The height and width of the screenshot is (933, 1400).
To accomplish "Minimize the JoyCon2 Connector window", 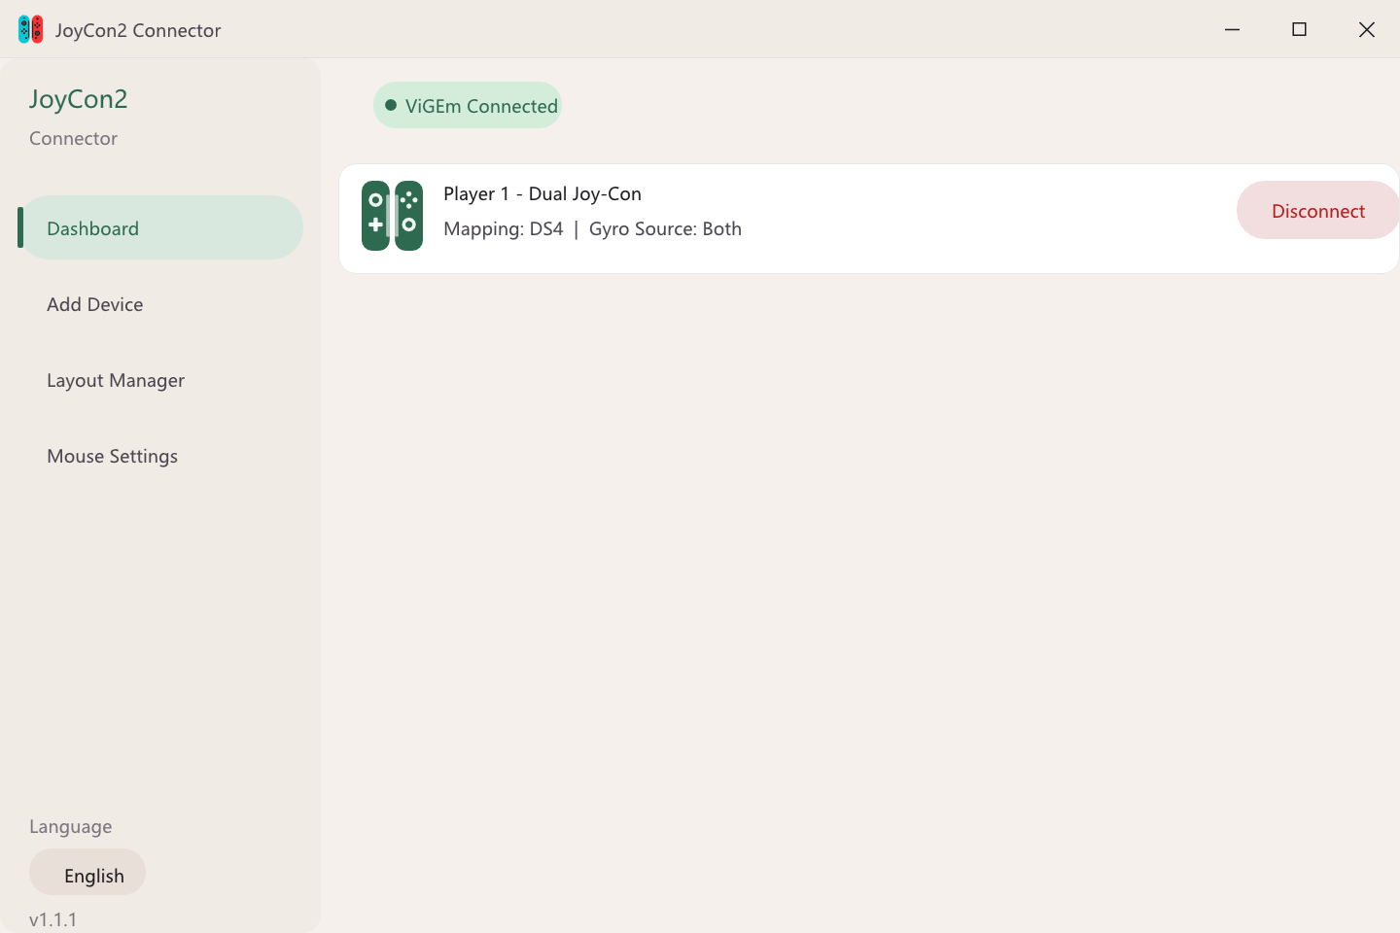I will click(x=1232, y=29).
